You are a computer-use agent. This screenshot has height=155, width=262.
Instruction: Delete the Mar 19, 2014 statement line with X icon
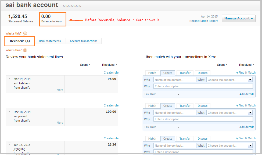click(9, 79)
